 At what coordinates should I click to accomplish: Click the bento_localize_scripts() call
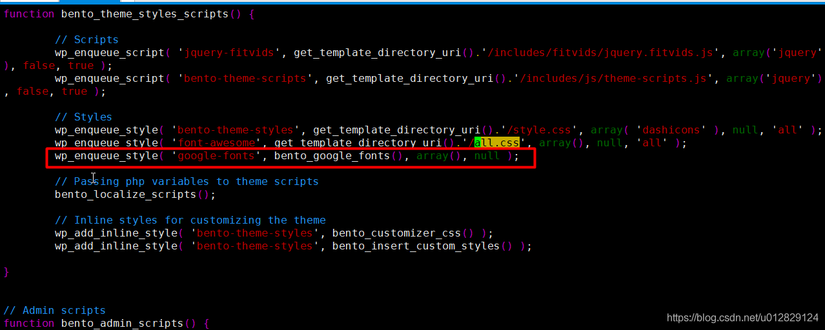point(132,195)
